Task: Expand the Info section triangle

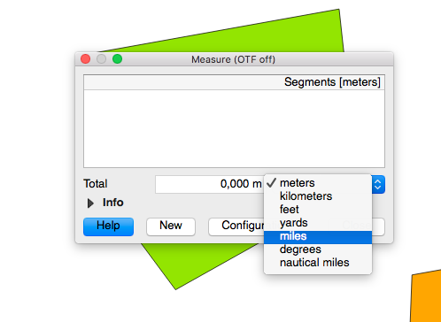Action: [x=90, y=203]
